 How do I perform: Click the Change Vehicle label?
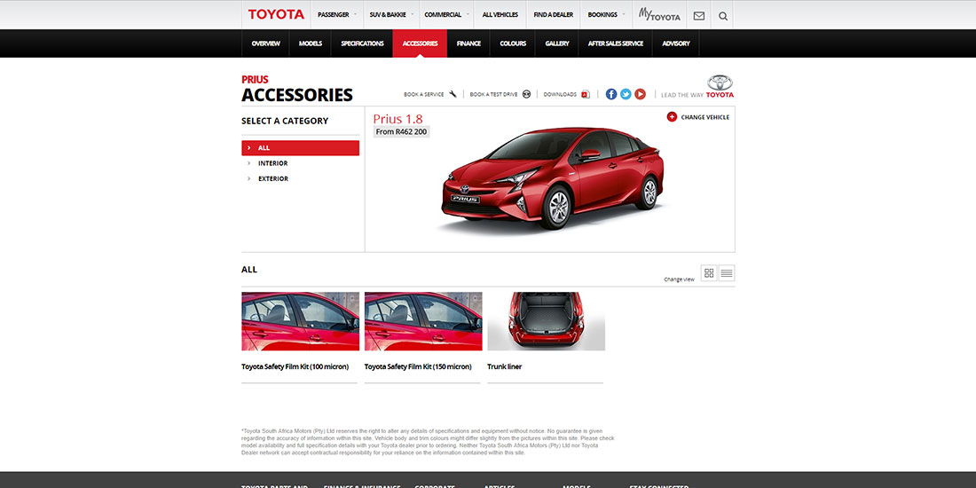pyautogui.click(x=704, y=117)
